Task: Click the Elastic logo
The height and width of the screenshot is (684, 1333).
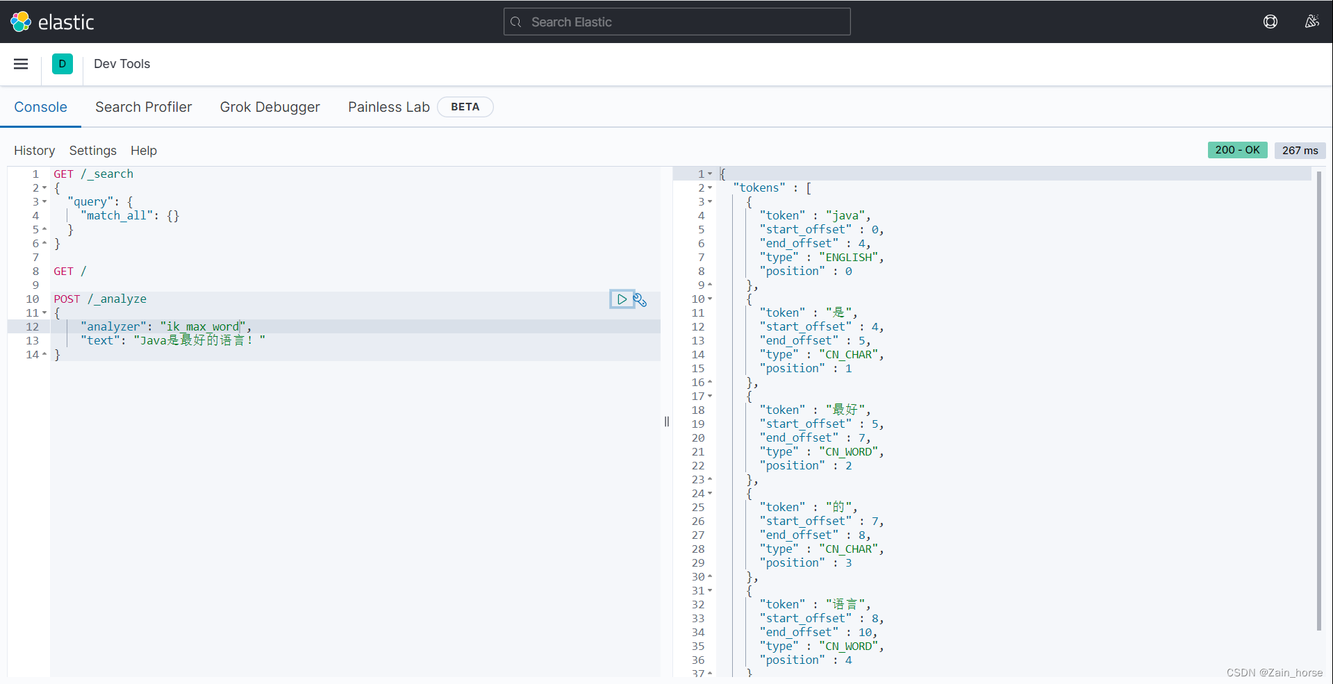Action: coord(52,22)
